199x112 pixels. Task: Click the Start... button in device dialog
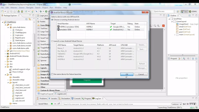(142, 49)
